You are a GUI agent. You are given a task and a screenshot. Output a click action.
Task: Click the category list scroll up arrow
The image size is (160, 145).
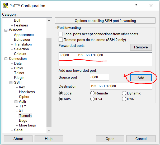pos(49,21)
